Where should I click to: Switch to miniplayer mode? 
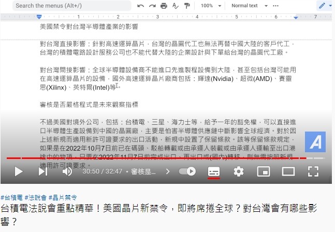click(x=263, y=171)
